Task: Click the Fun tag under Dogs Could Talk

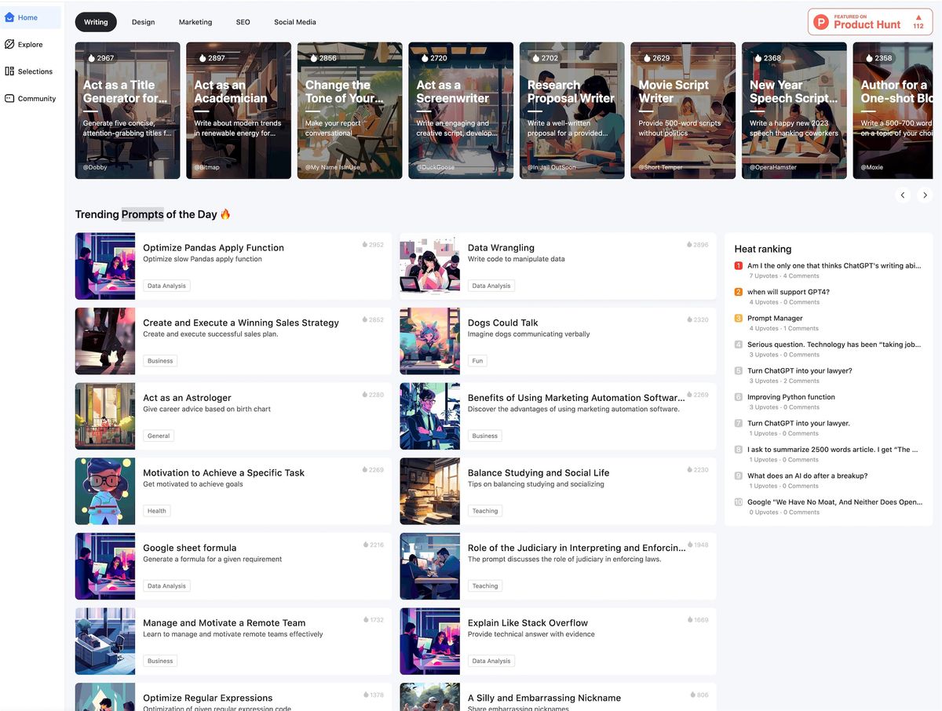Action: (477, 361)
